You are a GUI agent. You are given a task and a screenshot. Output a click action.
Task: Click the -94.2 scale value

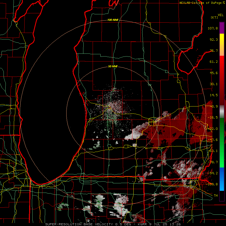tap(213, 173)
